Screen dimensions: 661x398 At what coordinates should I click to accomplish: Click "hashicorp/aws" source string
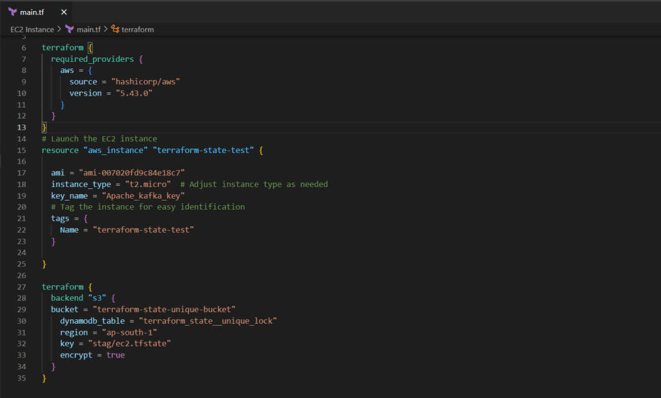click(145, 82)
